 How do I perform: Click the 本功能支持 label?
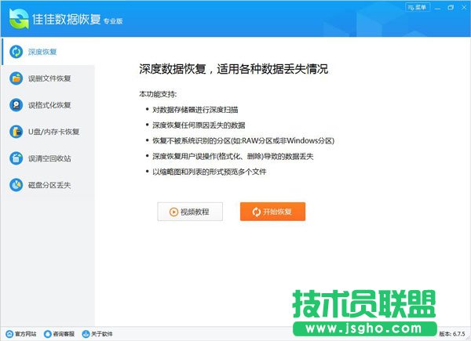158,94
